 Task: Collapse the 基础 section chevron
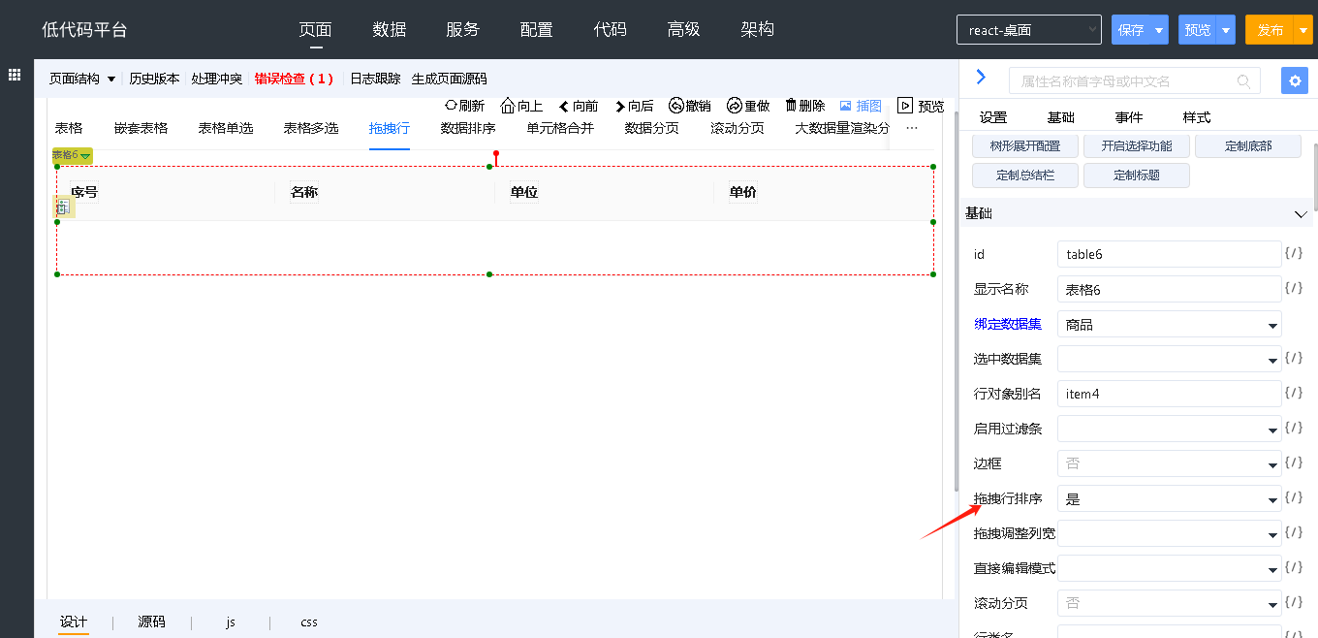[x=1301, y=213]
